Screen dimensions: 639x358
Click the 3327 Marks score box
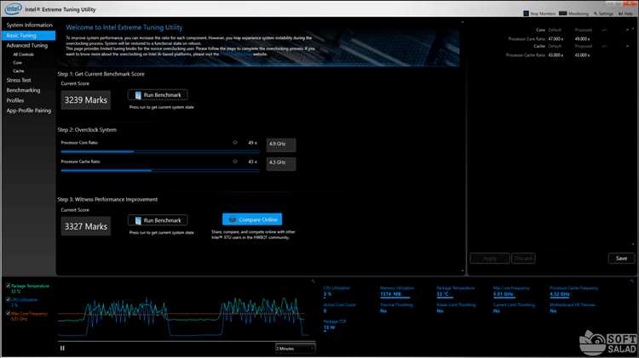coord(85,226)
